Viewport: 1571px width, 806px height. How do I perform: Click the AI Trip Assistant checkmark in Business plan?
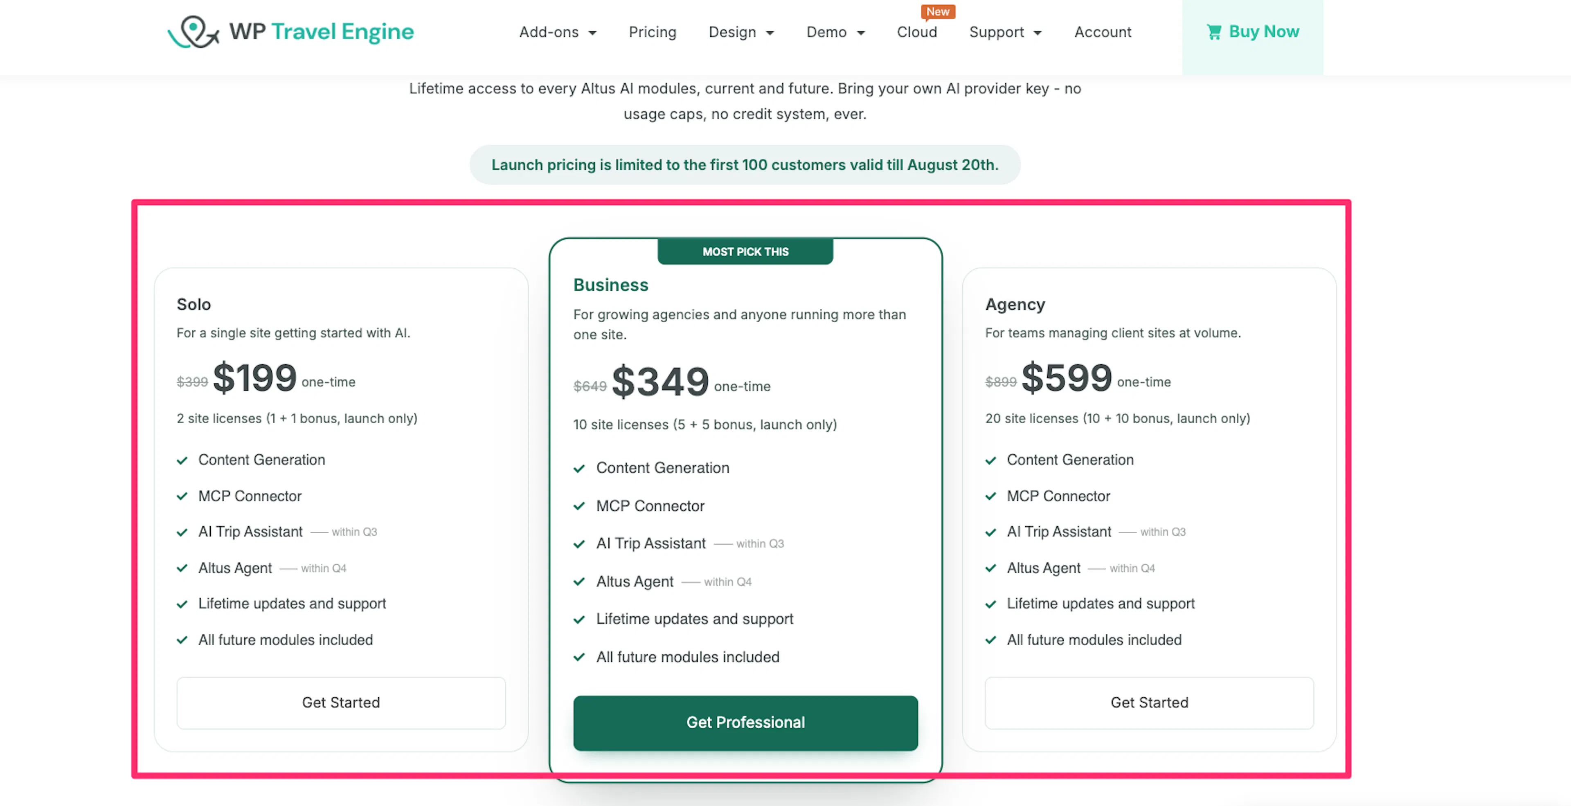[x=579, y=544]
